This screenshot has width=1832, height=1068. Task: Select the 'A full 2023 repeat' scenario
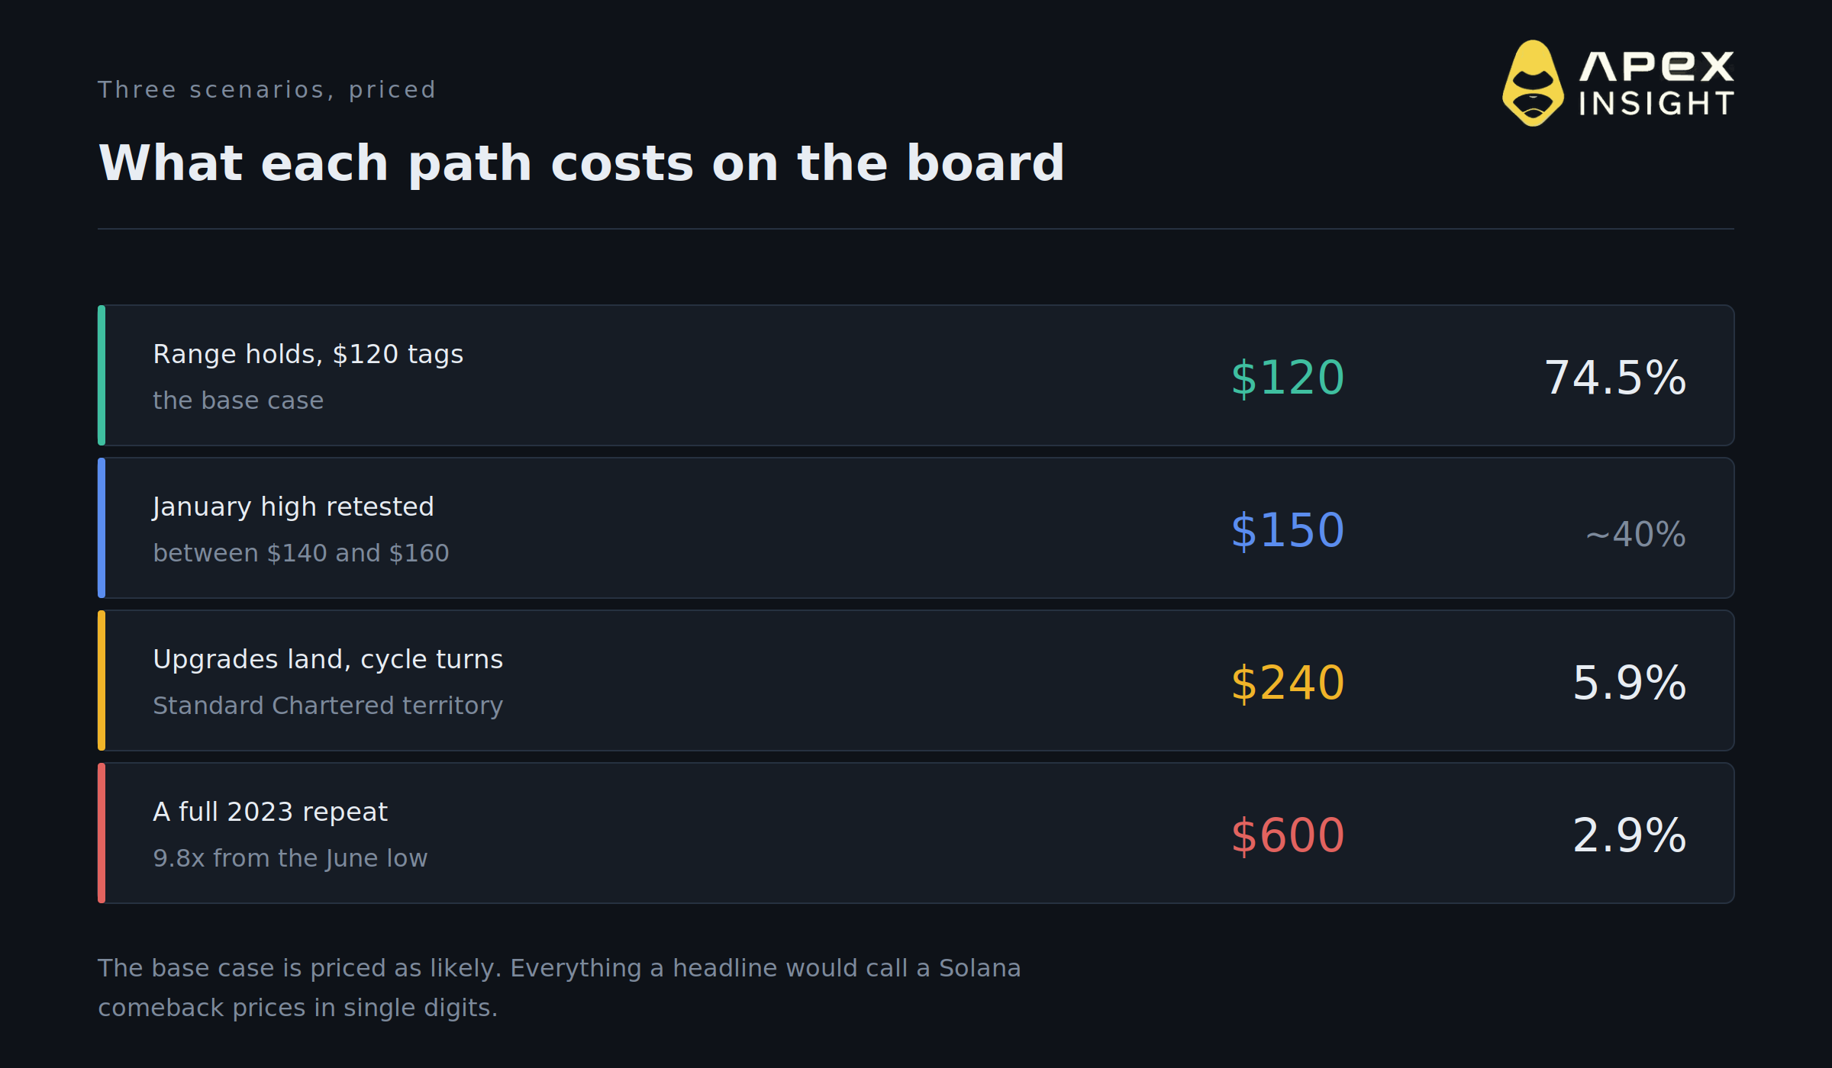[916, 833]
